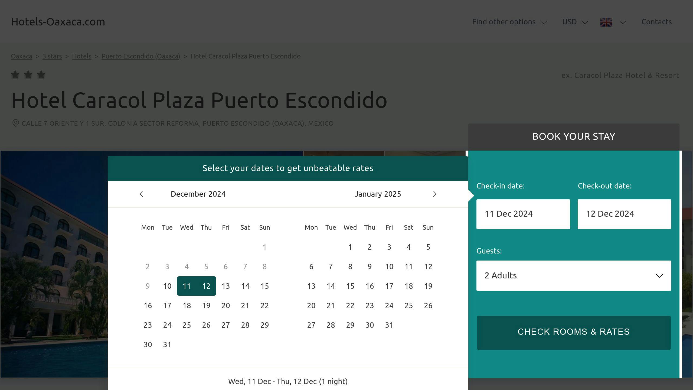The width and height of the screenshot is (693, 390).
Task: Open the Find other options dropdown
Action: tap(509, 22)
